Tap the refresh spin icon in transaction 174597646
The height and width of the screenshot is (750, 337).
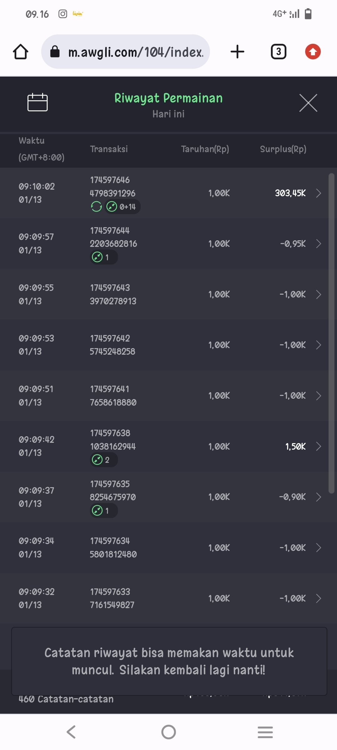[x=96, y=207]
